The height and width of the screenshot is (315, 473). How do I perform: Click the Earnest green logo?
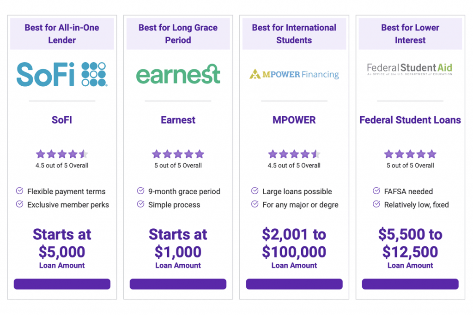tap(178, 74)
